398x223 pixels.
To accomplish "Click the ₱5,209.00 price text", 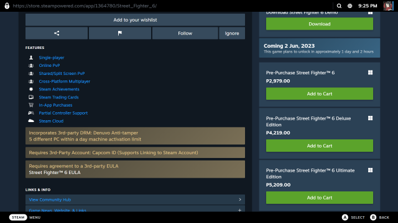I will [278, 185].
